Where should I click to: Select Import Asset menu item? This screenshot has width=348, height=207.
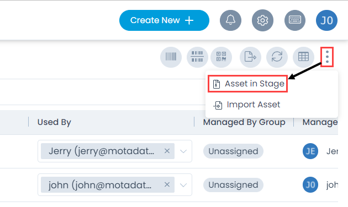(247, 105)
